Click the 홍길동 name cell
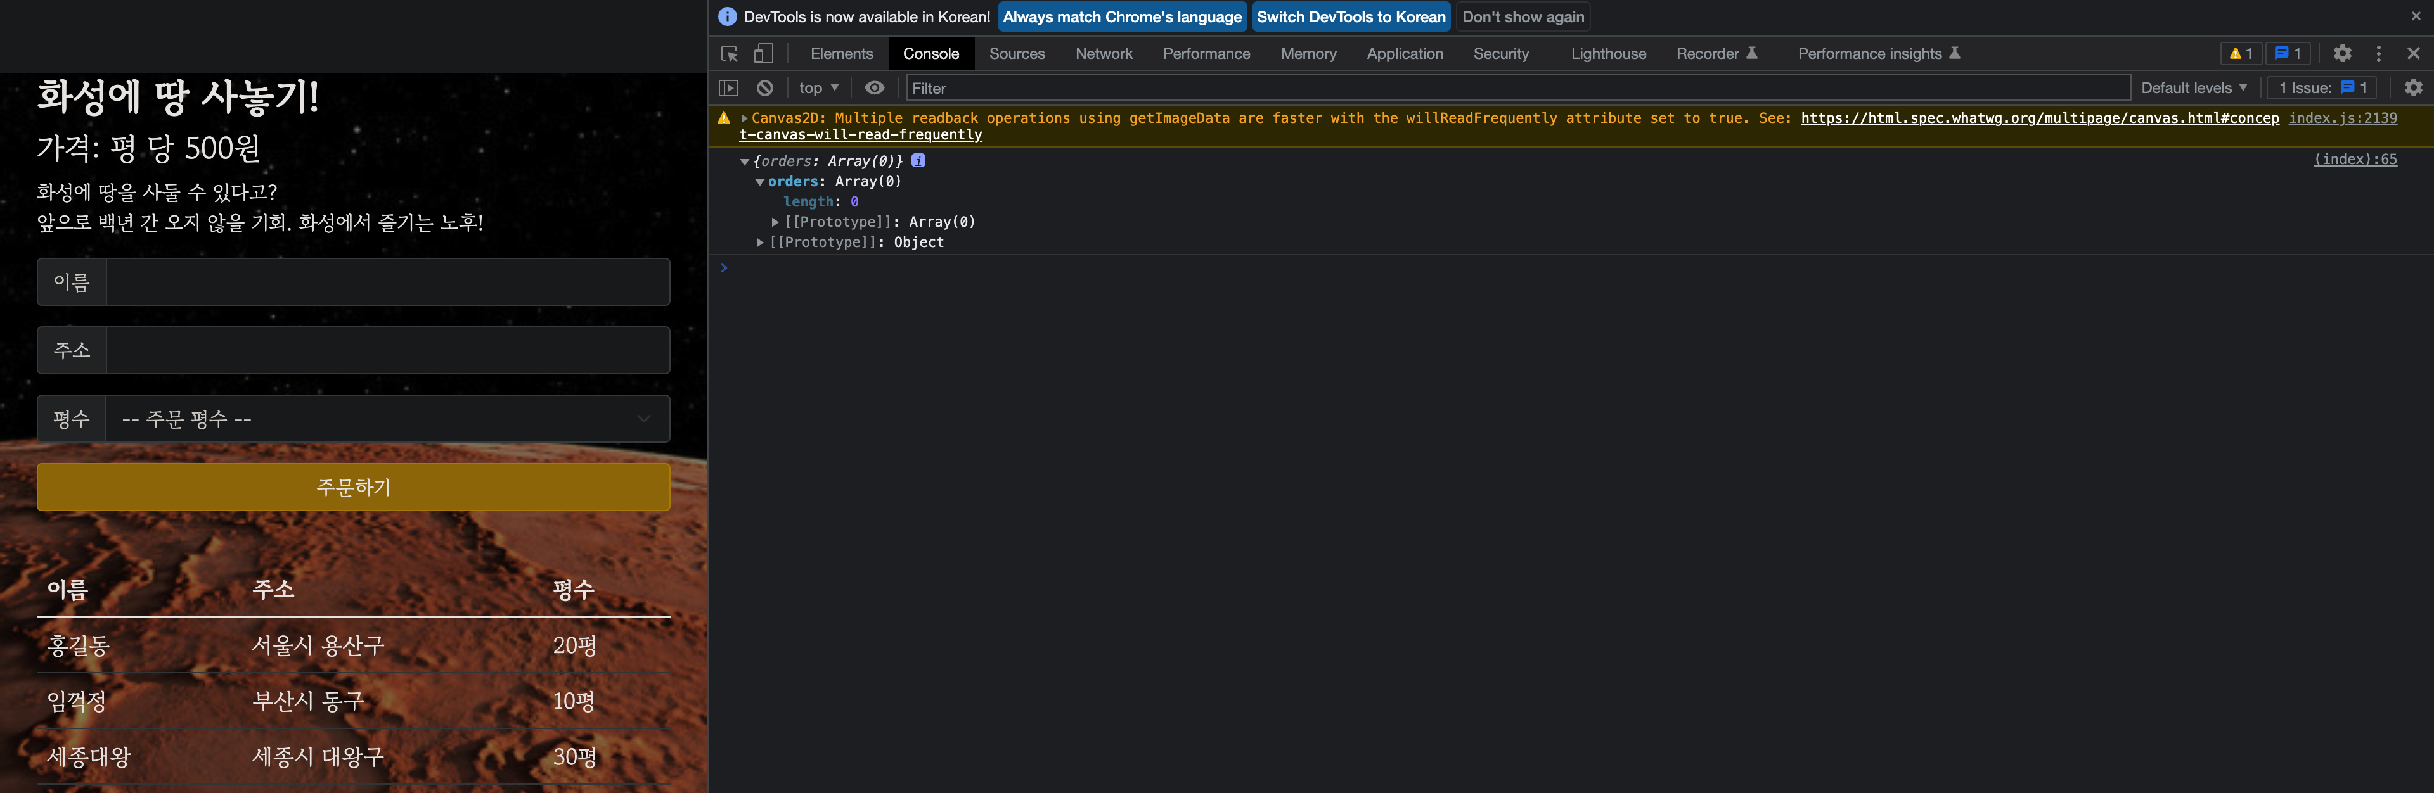 click(x=79, y=645)
